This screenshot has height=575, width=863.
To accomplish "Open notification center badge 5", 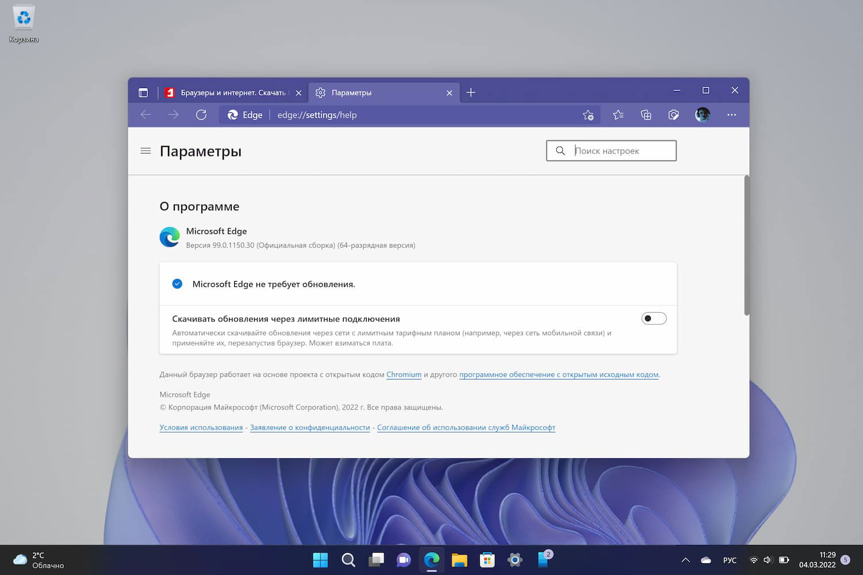I will pyautogui.click(x=845, y=560).
